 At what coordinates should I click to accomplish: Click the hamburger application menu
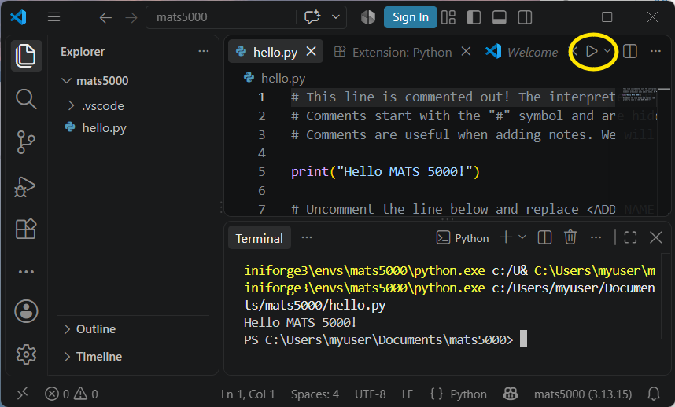click(x=53, y=17)
